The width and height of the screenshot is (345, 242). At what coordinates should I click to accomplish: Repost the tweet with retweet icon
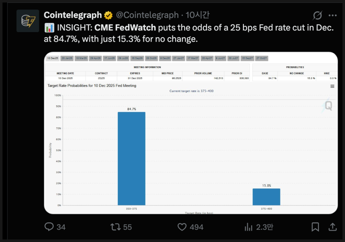[x=115, y=227]
